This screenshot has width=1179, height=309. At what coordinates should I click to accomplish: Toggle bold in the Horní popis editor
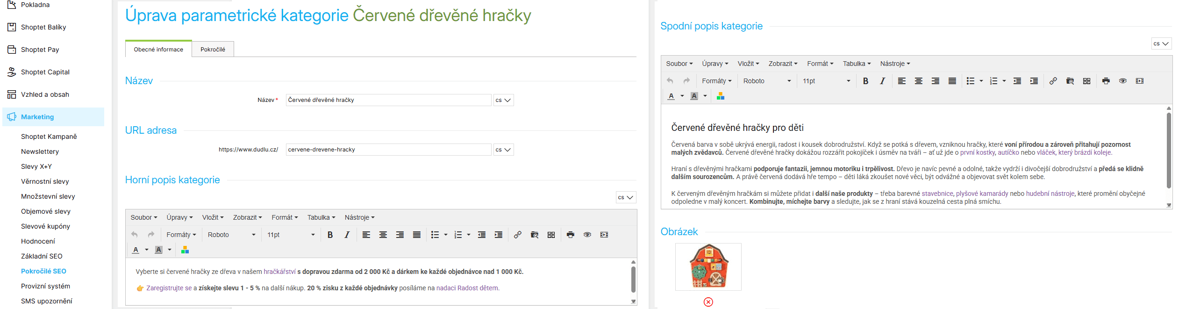tap(330, 235)
